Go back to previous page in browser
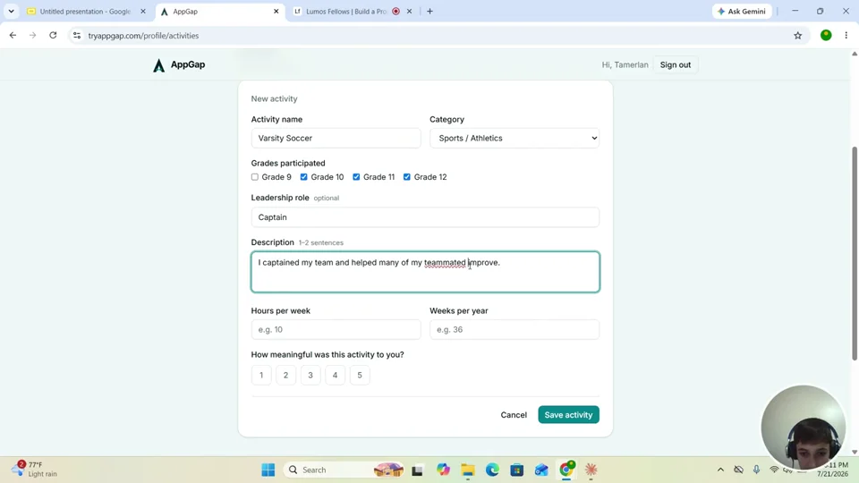859x483 pixels. click(x=13, y=36)
